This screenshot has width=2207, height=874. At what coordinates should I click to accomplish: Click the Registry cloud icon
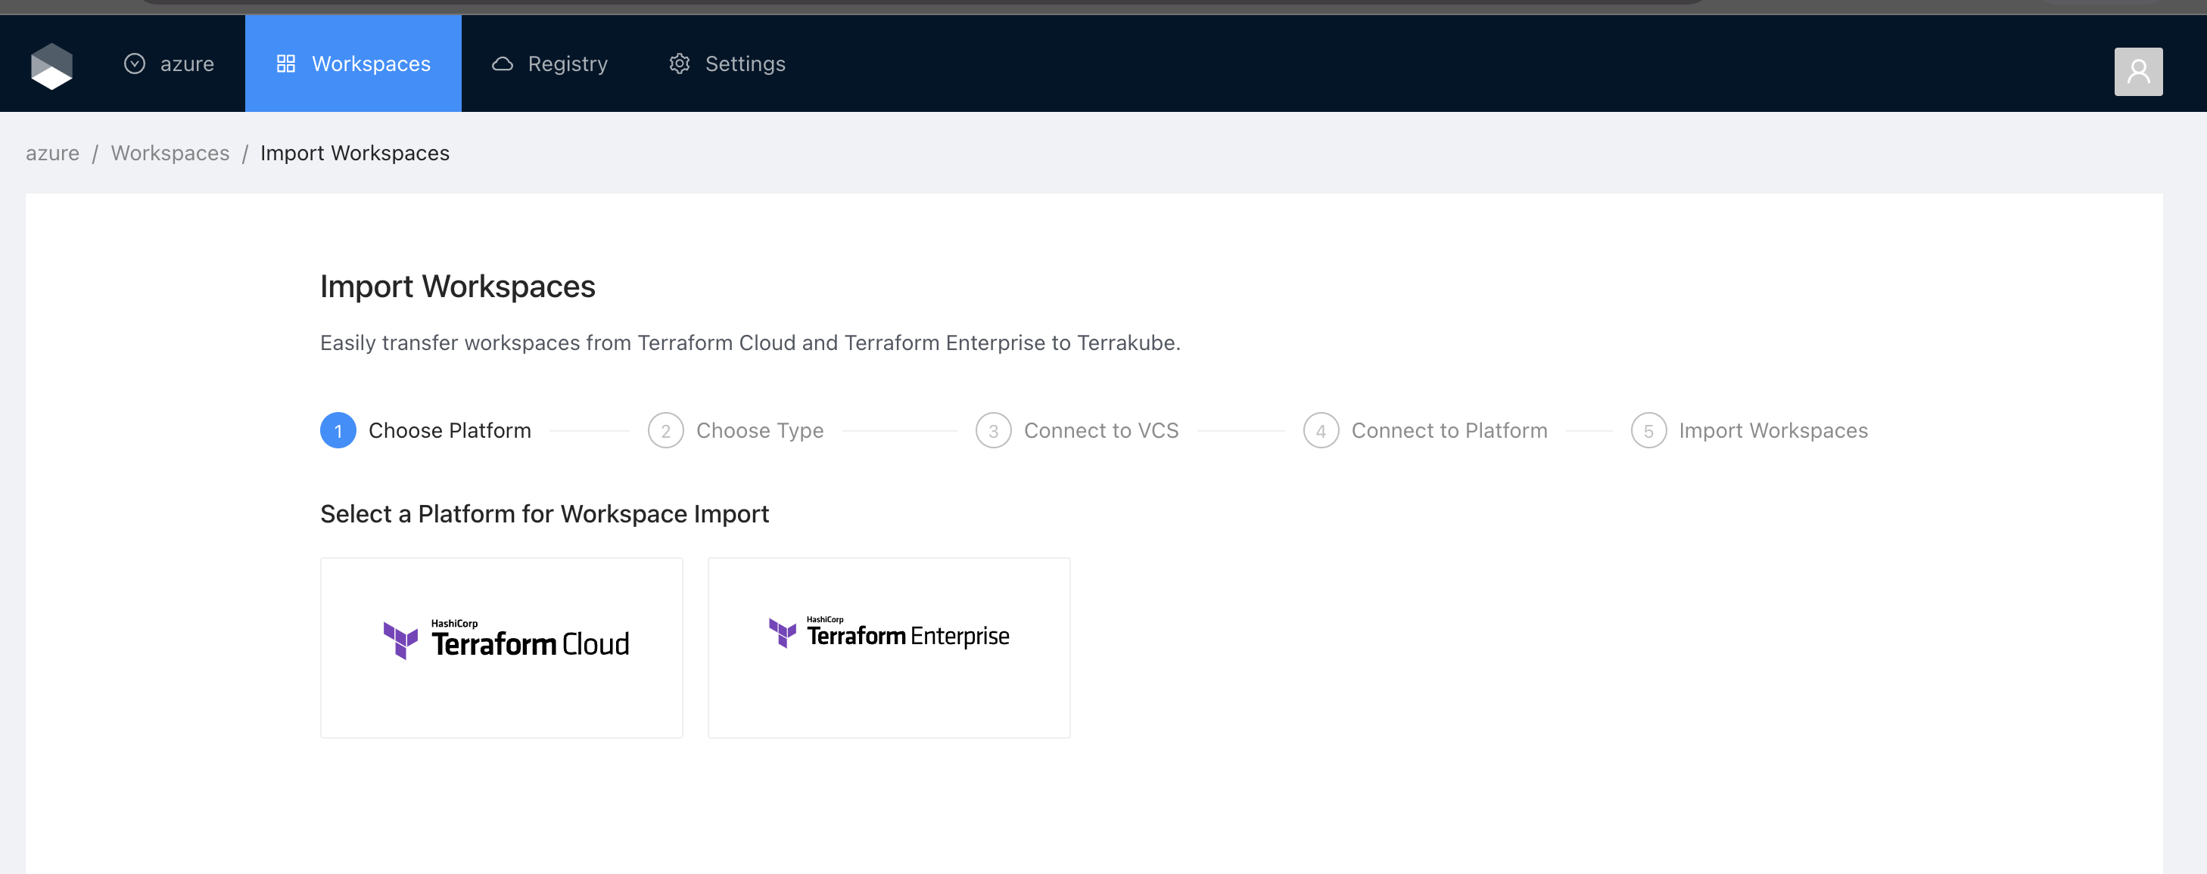point(502,64)
